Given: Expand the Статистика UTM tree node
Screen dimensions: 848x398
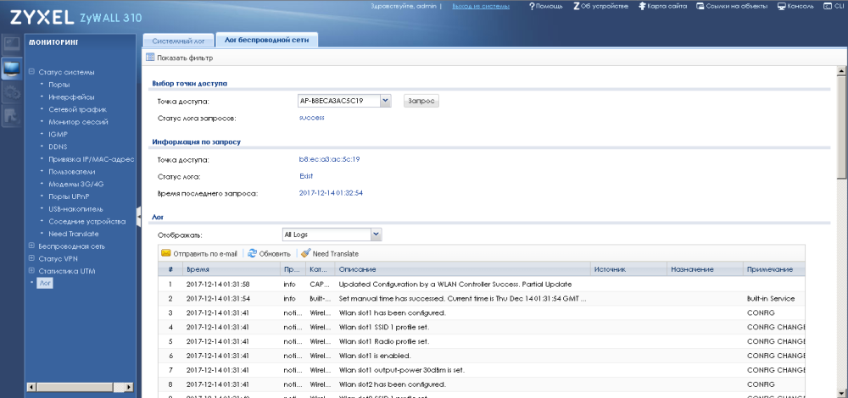Looking at the screenshot, I should pos(31,271).
